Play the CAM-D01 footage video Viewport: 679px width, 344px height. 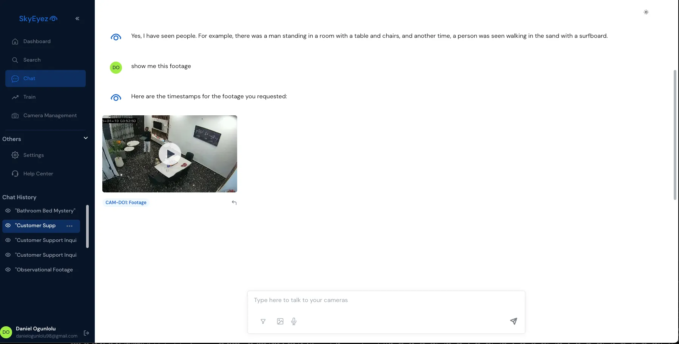pyautogui.click(x=170, y=154)
